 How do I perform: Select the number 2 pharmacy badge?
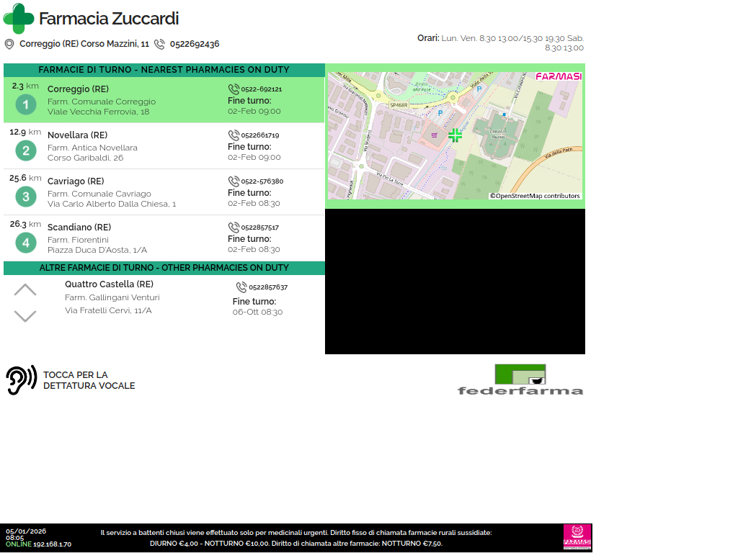[26, 150]
